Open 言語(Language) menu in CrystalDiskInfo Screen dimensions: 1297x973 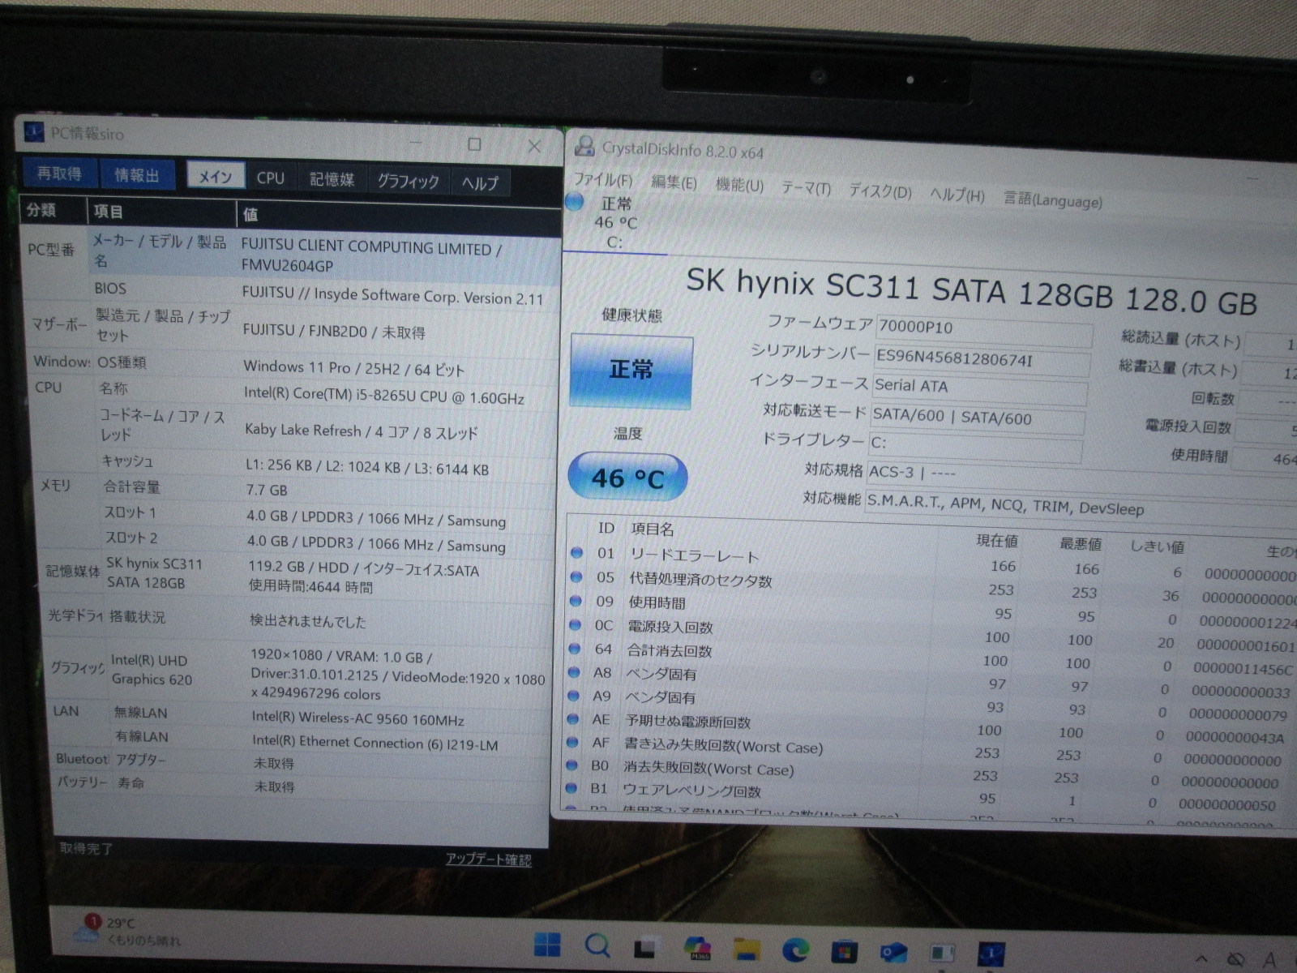pyautogui.click(x=1052, y=199)
